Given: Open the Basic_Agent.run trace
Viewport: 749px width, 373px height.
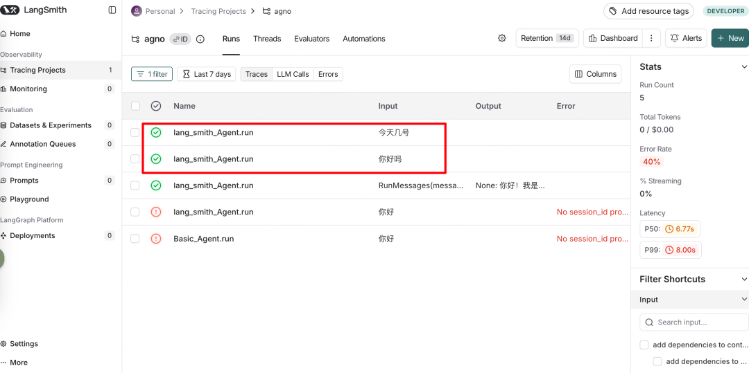Looking at the screenshot, I should pyautogui.click(x=204, y=239).
